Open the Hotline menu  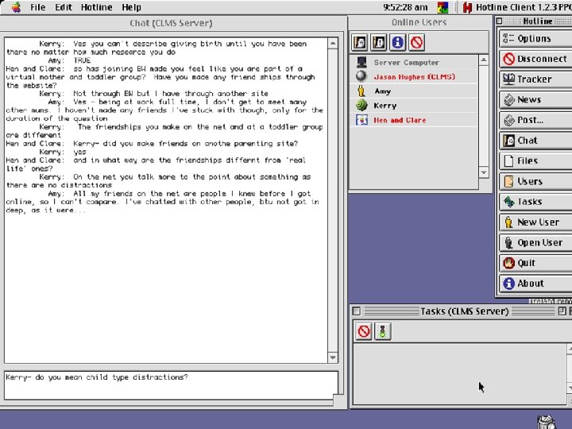coord(97,7)
